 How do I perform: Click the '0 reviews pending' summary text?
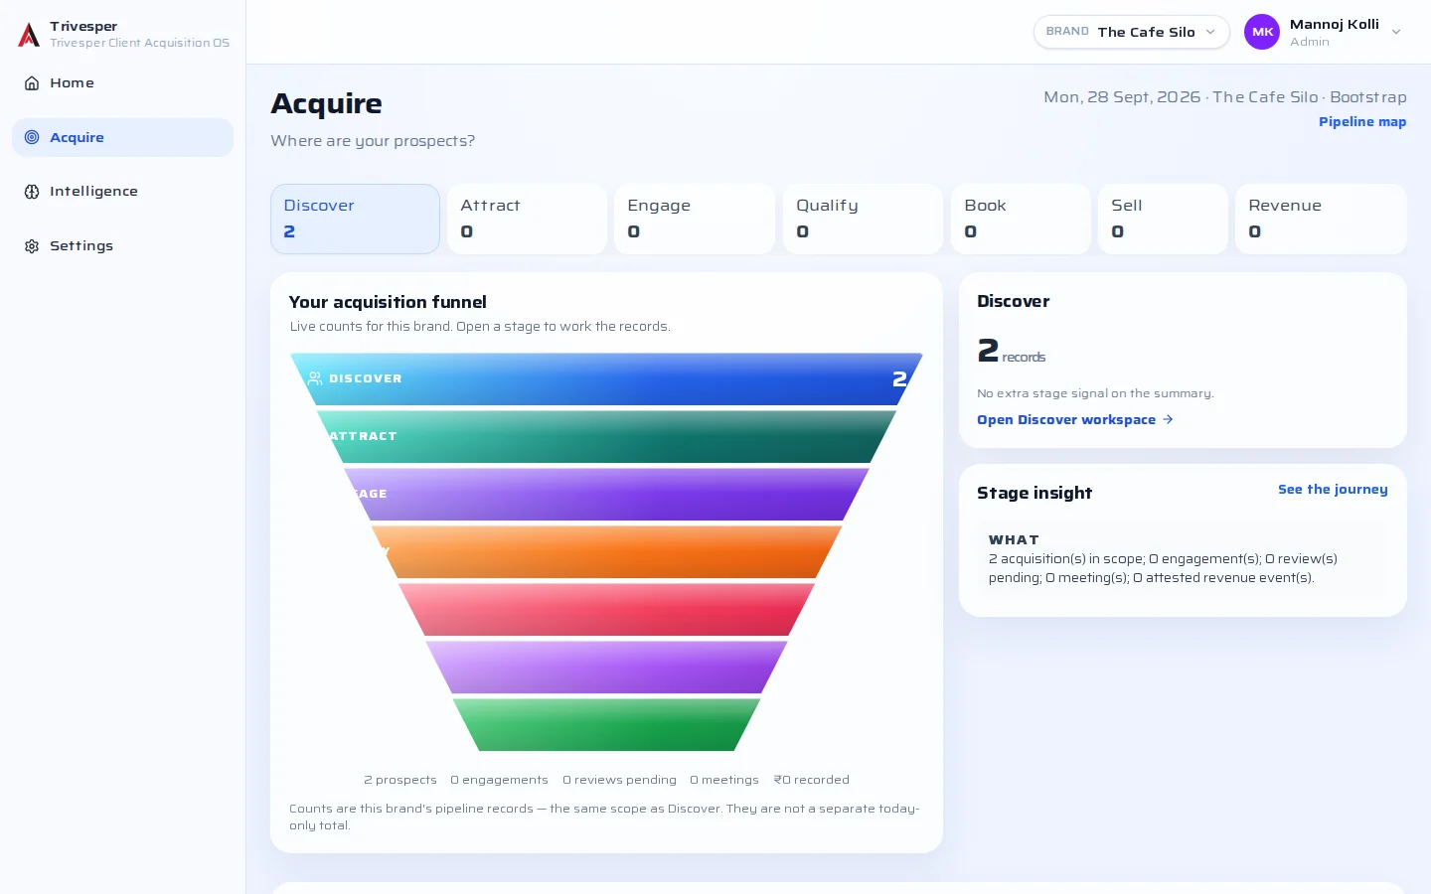coord(619,780)
